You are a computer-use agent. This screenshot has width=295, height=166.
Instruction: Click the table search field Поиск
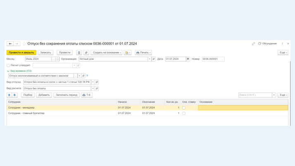pyautogui.click(x=255, y=95)
